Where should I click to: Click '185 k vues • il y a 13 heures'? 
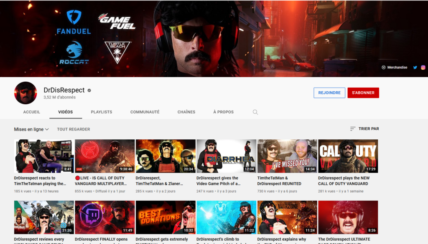click(x=36, y=191)
